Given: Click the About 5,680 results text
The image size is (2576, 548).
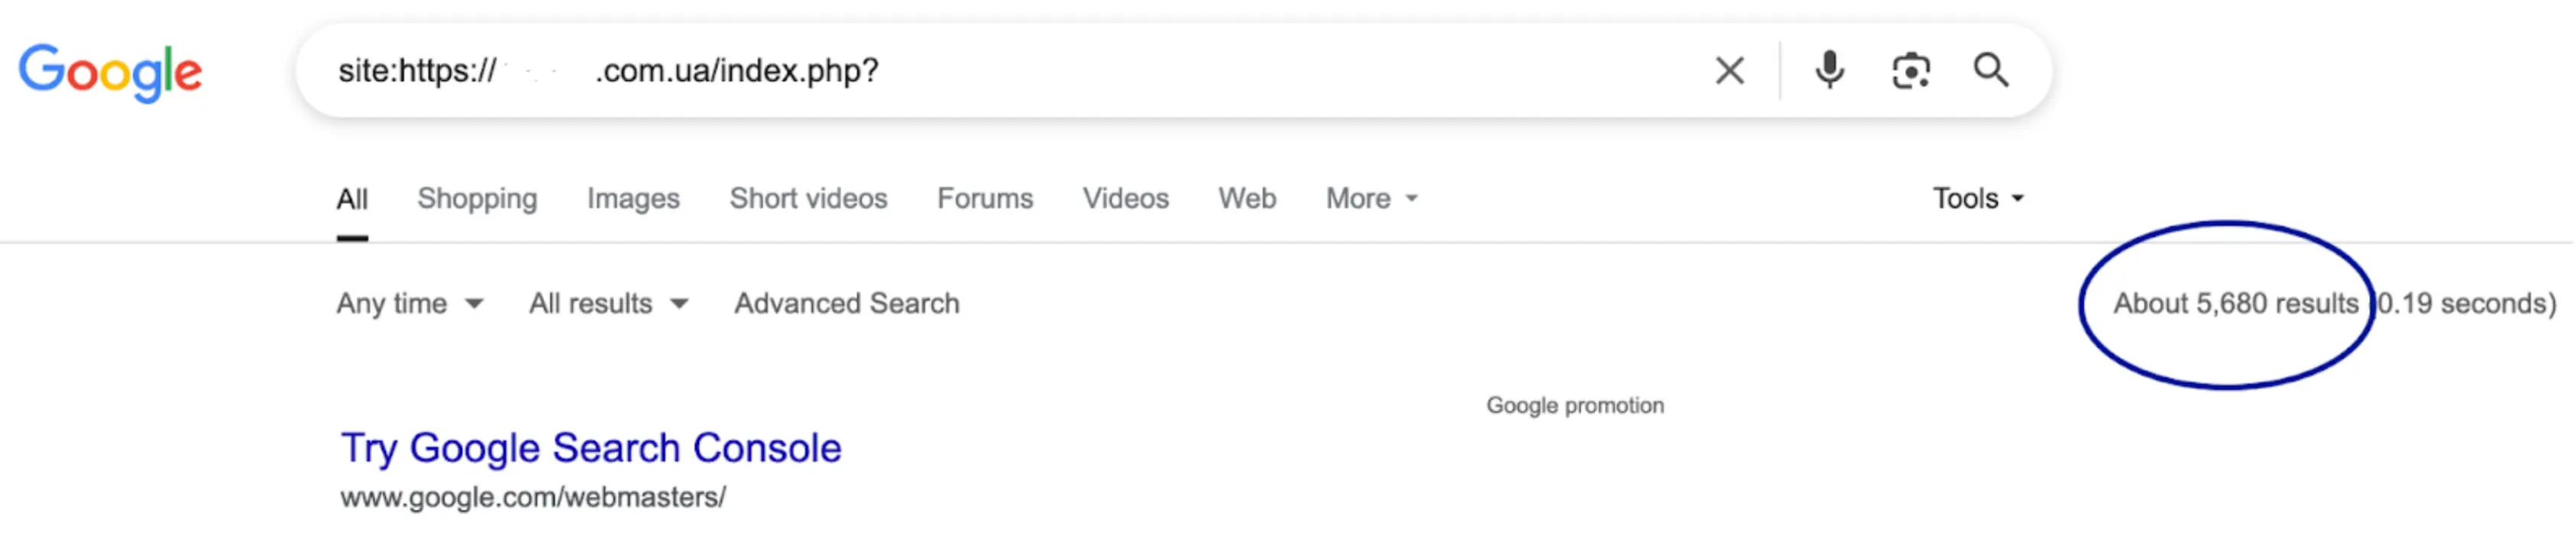Looking at the screenshot, I should (2236, 304).
